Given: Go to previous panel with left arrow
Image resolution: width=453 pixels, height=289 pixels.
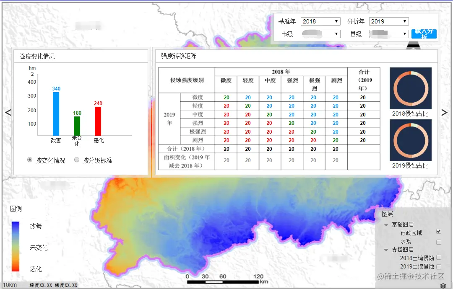Looking at the screenshot, I should click(x=8, y=113).
